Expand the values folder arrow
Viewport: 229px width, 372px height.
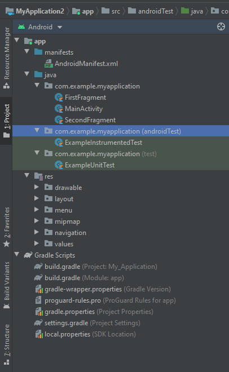pyautogui.click(x=37, y=243)
